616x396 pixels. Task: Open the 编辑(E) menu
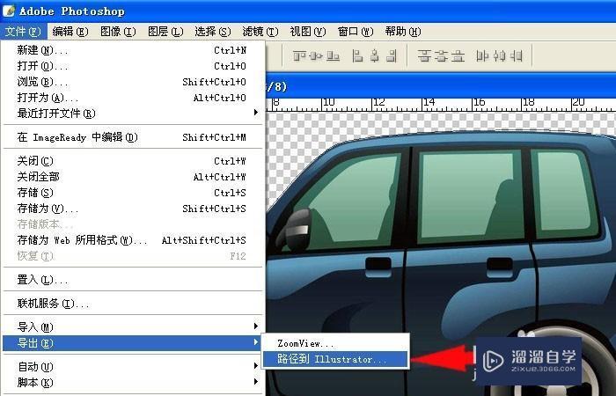(70, 32)
